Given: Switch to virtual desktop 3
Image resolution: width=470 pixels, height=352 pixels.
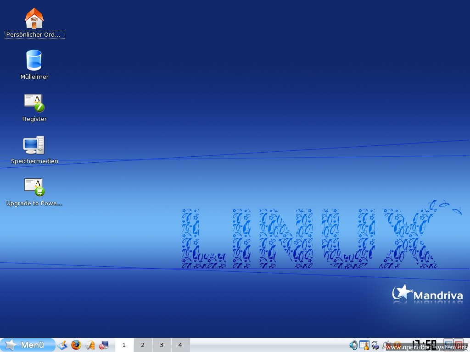Looking at the screenshot, I should [162, 345].
